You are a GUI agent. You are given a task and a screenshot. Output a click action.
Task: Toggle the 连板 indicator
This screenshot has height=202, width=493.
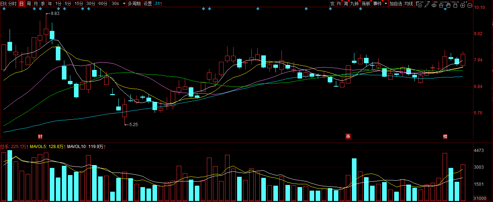pyautogui.click(x=366, y=4)
